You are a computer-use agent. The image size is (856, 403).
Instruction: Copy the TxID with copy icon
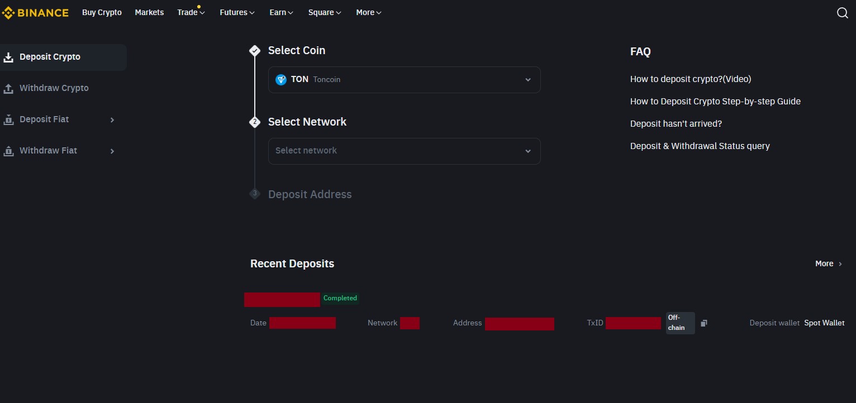pos(704,323)
